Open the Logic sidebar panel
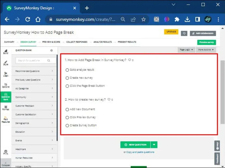 click(6, 74)
